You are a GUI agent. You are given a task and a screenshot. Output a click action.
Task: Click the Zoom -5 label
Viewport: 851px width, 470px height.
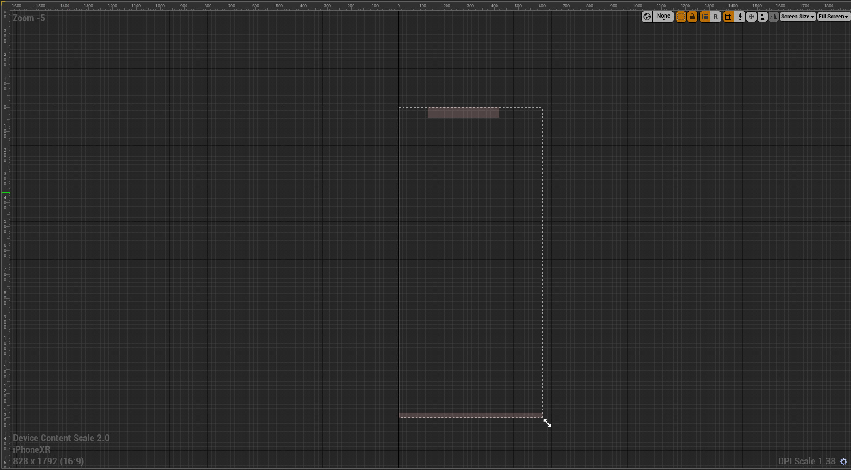click(29, 18)
